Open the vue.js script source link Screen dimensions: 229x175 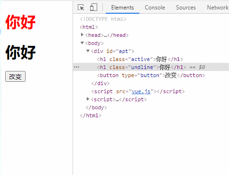(x=141, y=91)
